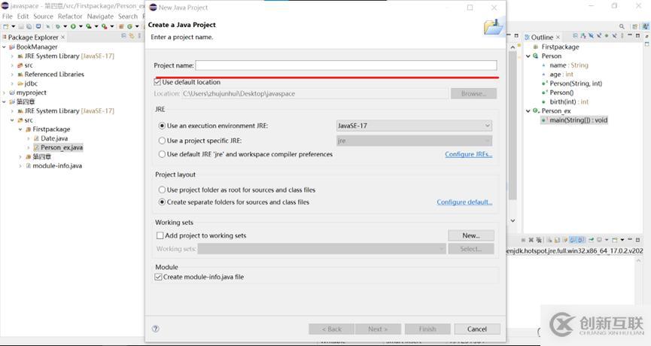Click the Project name text field

click(x=345, y=65)
